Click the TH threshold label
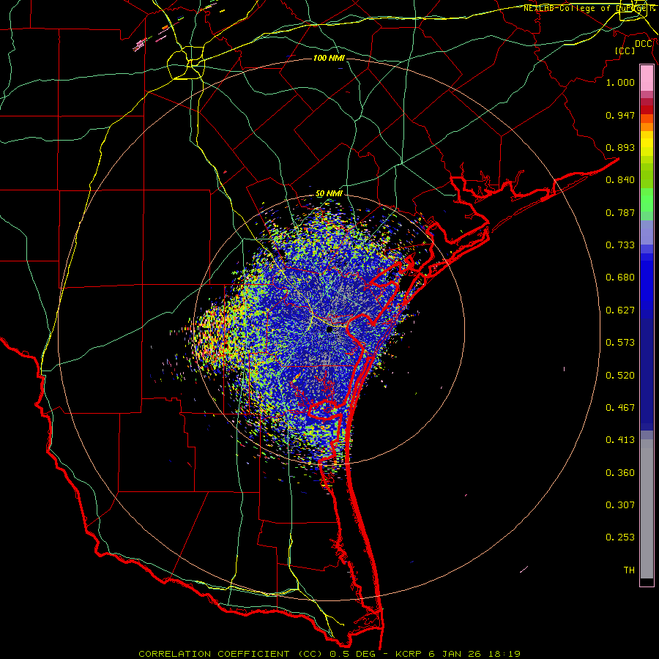The image size is (659, 659). [629, 570]
